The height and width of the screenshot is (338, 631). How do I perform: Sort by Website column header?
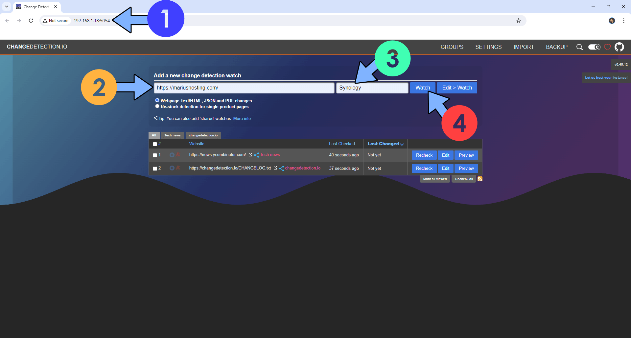pyautogui.click(x=197, y=144)
